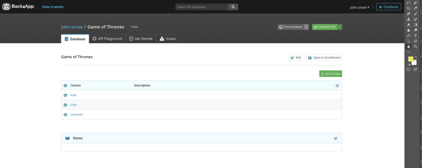The height and width of the screenshot is (168, 422).
Task: Click Open in Dashboard button
Action: pos(324,58)
